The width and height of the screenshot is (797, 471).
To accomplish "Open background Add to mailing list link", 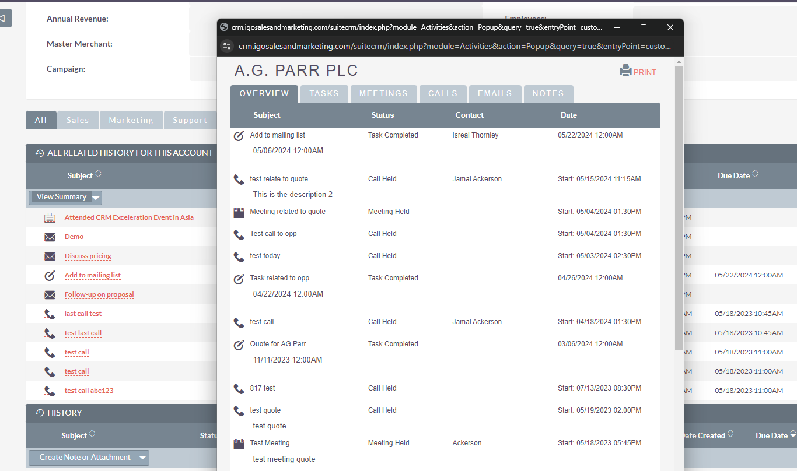I will tap(93, 275).
